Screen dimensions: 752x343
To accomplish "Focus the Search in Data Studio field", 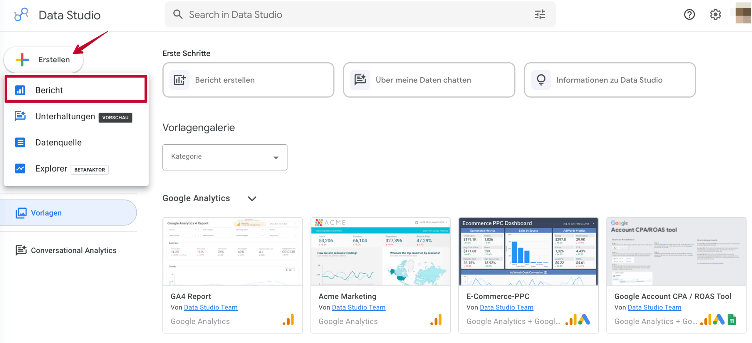I will (x=360, y=14).
